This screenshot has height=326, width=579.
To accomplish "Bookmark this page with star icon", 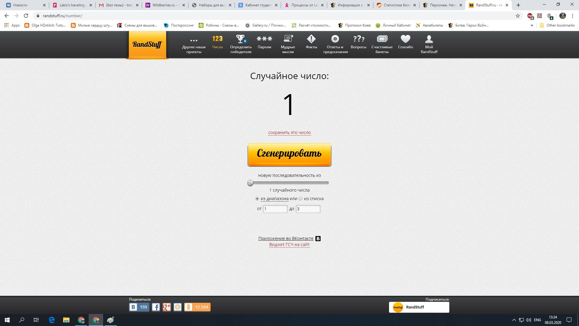I will 518,16.
